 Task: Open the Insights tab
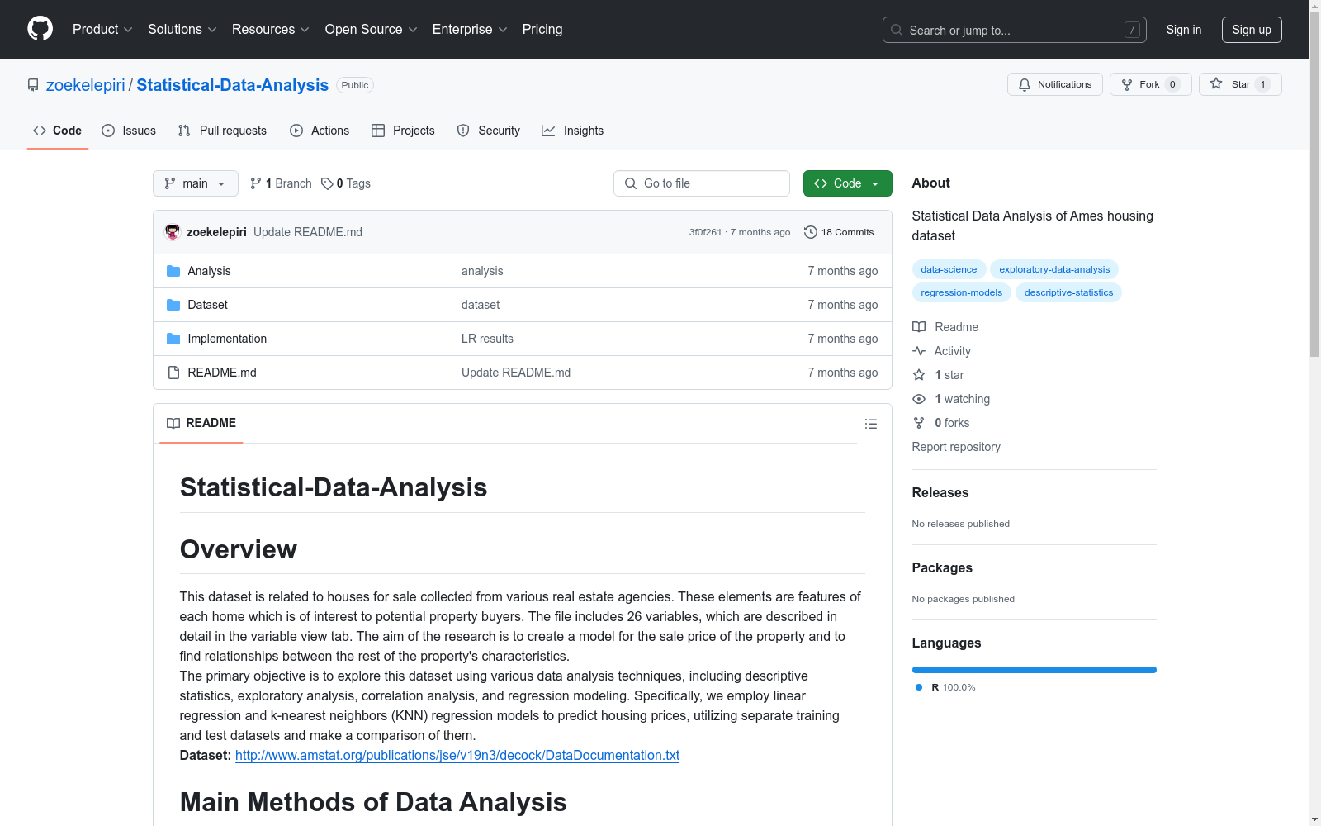pos(573,131)
